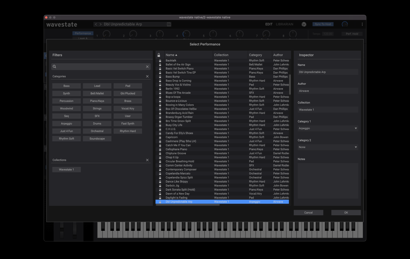
Task: Click the Notes text area in Inspector
Action: 328,181
